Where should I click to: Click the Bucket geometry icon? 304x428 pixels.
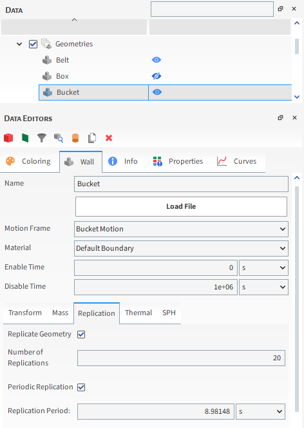(48, 92)
